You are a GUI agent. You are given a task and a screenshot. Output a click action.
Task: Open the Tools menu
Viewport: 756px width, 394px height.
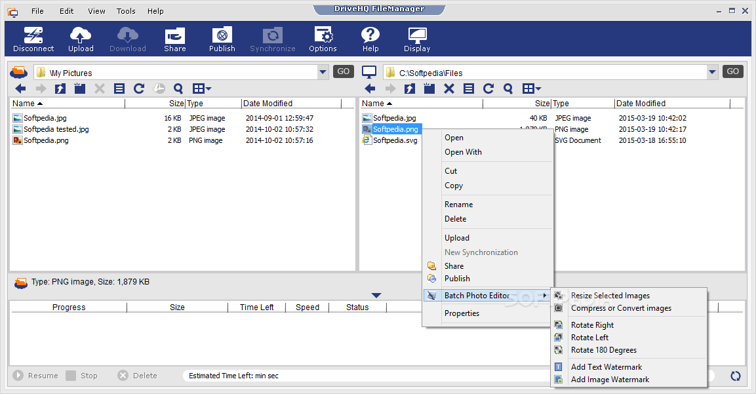pos(126,11)
